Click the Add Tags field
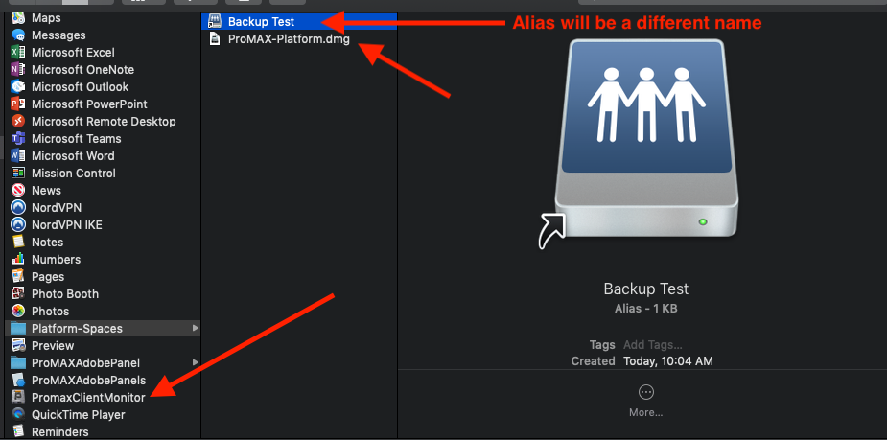 pos(652,345)
